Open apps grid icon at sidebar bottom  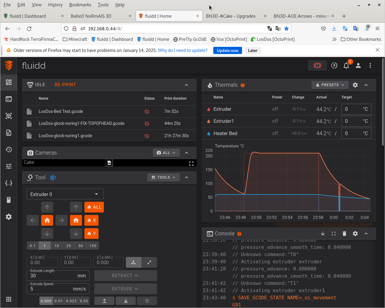point(9,299)
